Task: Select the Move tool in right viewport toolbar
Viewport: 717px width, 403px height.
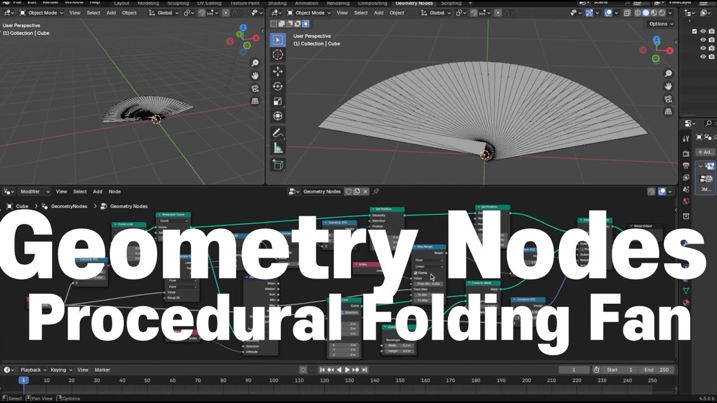Action: pyautogui.click(x=278, y=72)
